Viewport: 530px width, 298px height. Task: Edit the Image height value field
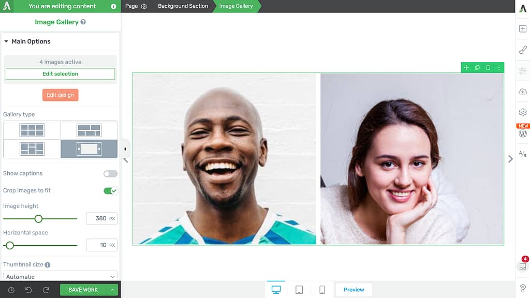(x=102, y=218)
